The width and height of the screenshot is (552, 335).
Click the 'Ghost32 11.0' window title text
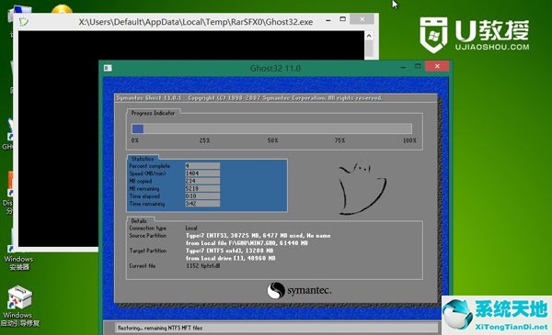[x=275, y=68]
